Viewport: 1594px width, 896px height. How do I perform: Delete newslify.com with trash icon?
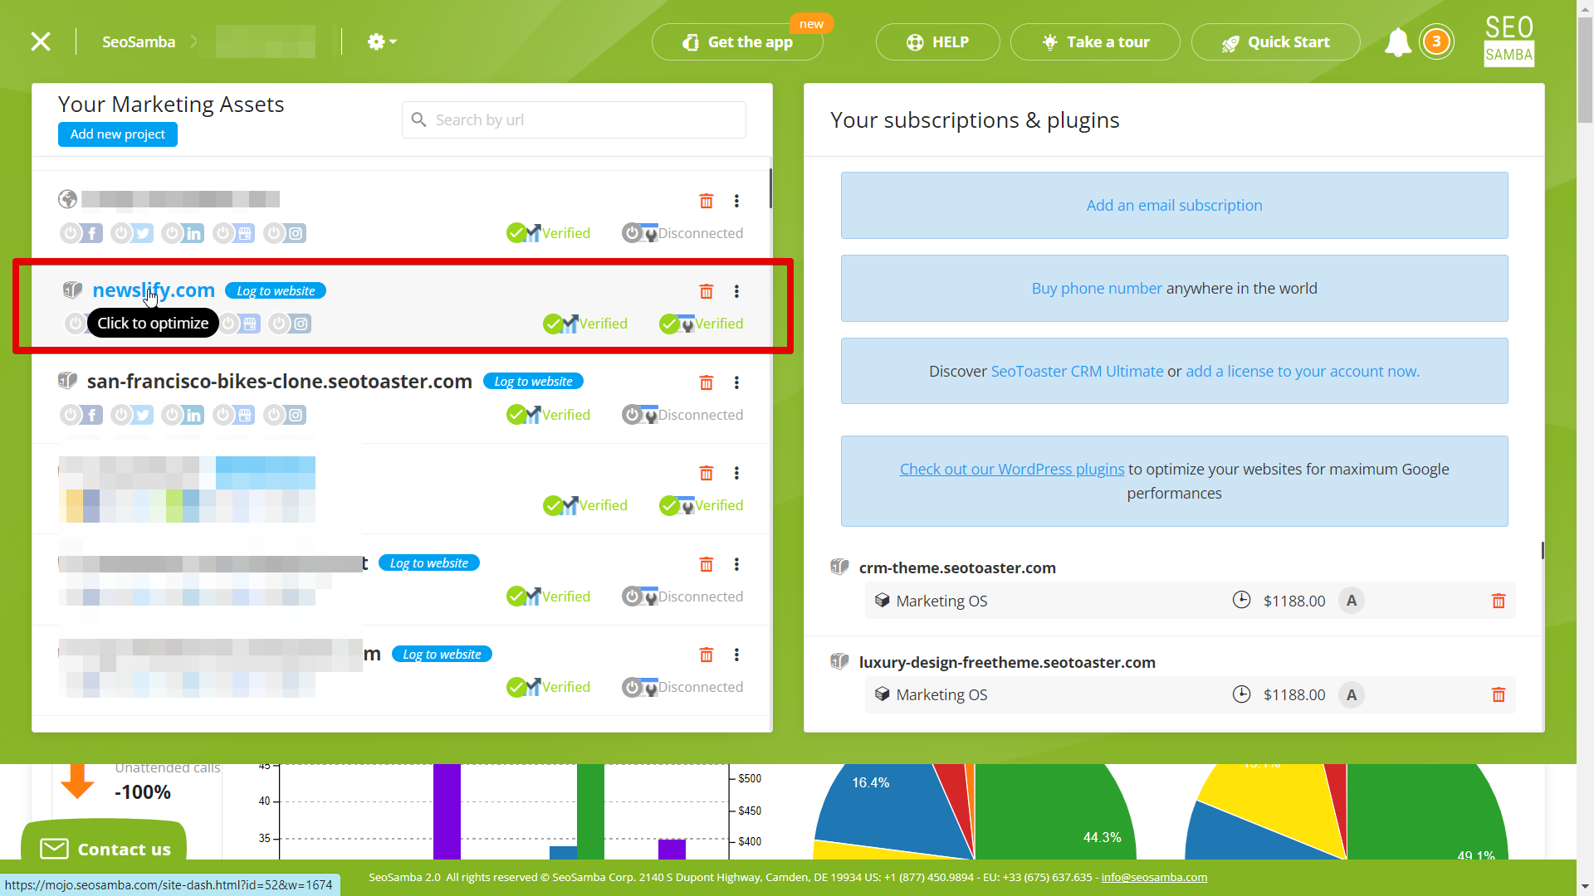click(707, 291)
